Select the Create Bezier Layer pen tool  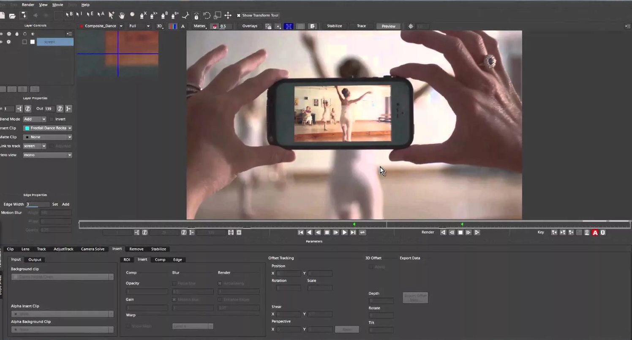tap(165, 15)
